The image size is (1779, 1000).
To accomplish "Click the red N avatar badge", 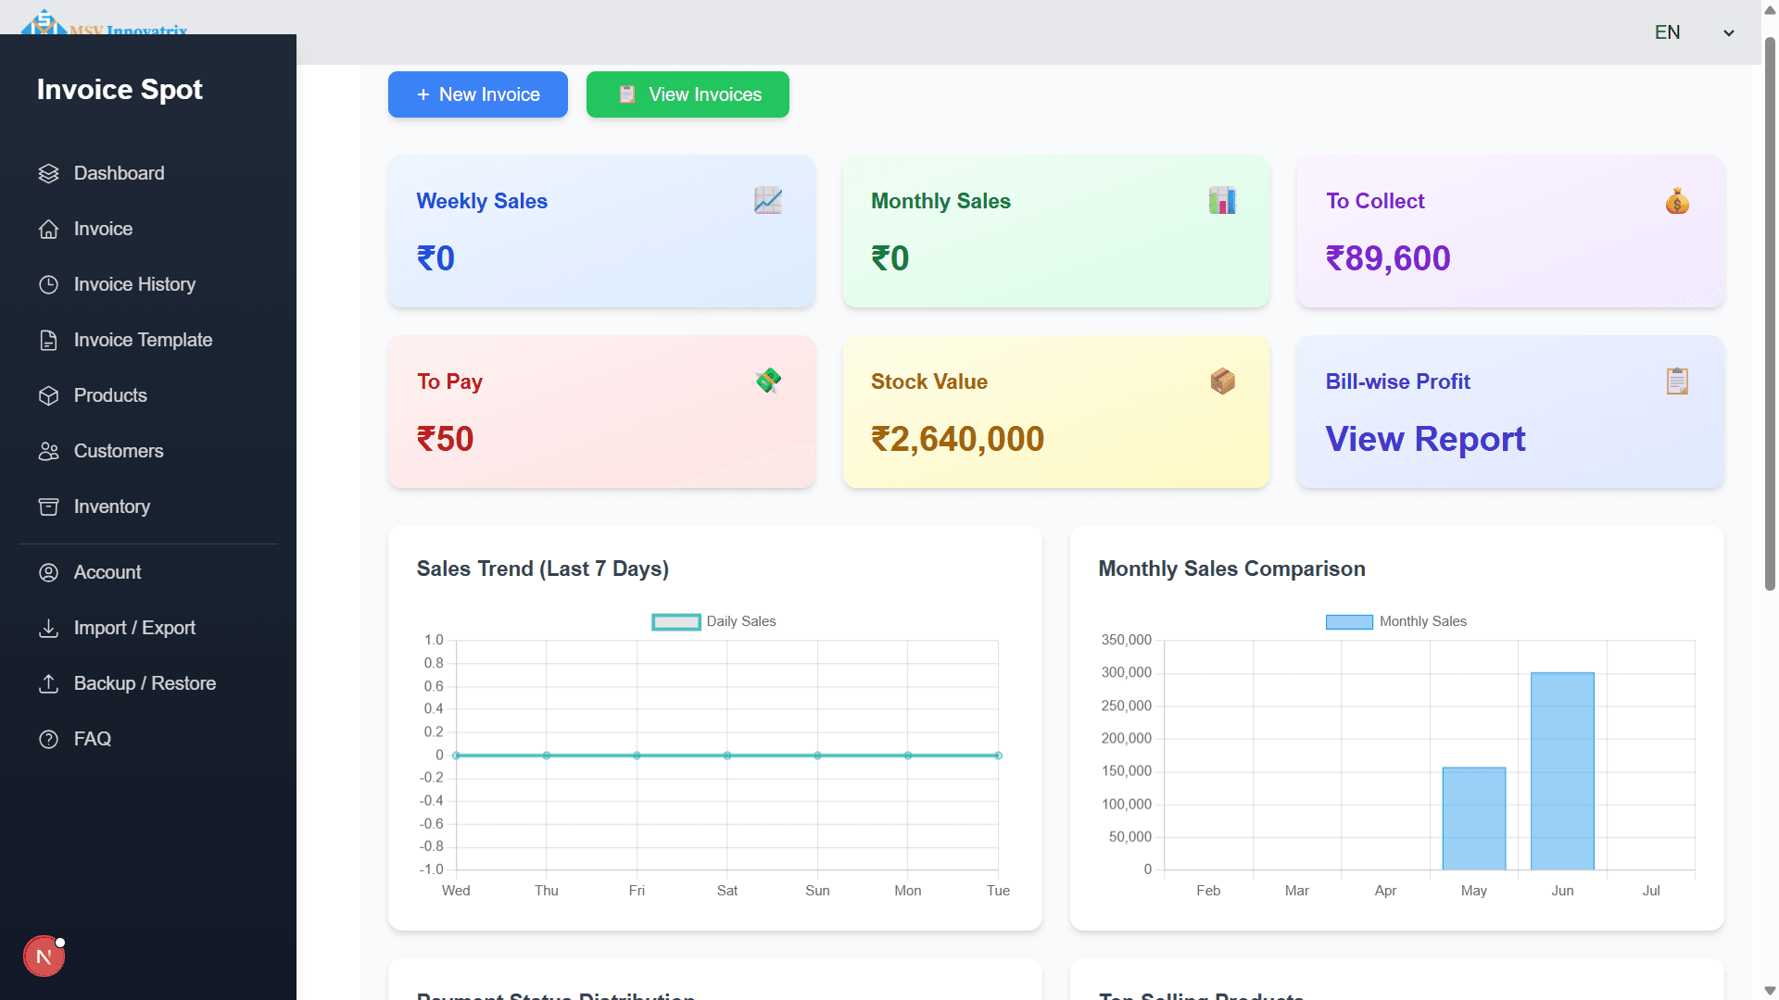I will pyautogui.click(x=44, y=956).
